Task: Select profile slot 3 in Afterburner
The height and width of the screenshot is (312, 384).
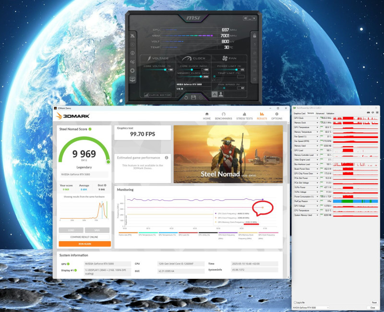Action: pyautogui.click(x=255, y=62)
